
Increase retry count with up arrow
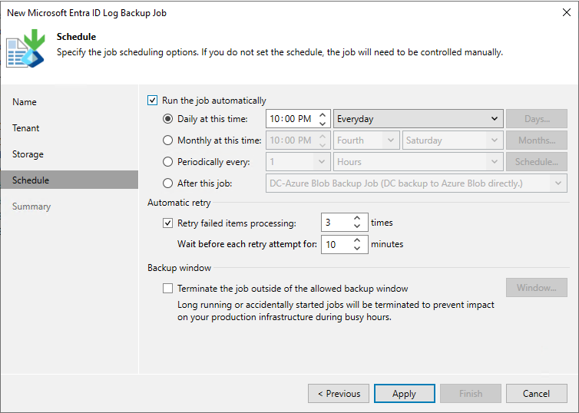tap(357, 219)
